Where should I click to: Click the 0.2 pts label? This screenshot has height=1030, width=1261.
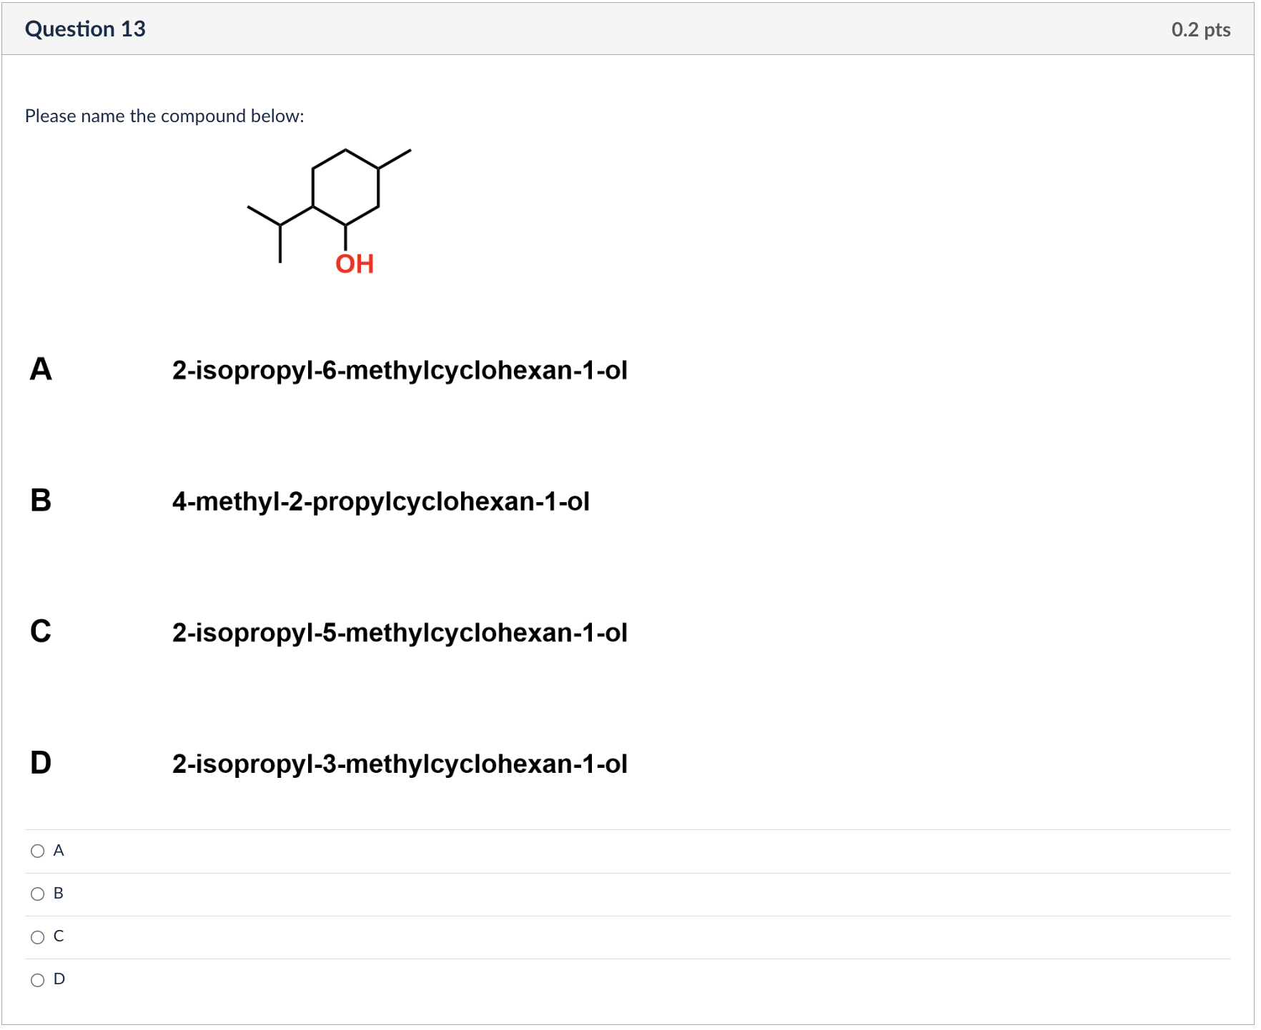[x=1200, y=29]
